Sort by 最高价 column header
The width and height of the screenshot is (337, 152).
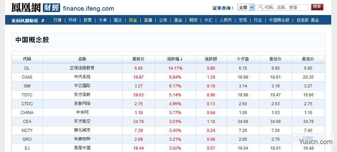308,59
